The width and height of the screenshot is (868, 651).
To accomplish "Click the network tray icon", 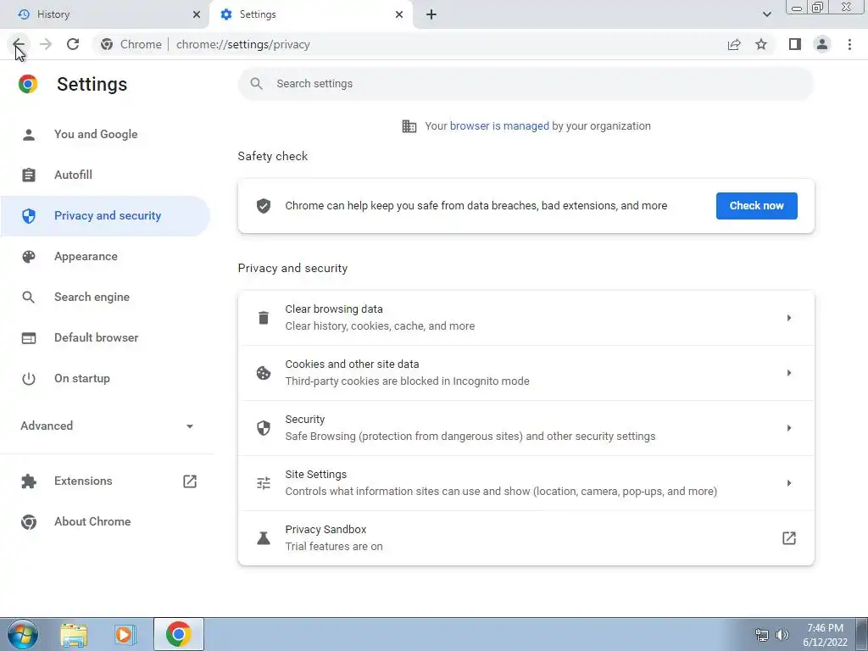I will (762, 635).
